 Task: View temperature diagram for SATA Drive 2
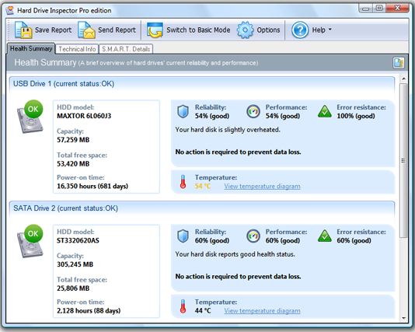(x=262, y=311)
